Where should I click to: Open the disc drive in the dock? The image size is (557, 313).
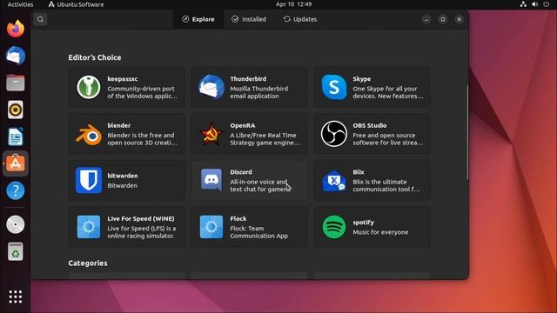click(x=16, y=224)
